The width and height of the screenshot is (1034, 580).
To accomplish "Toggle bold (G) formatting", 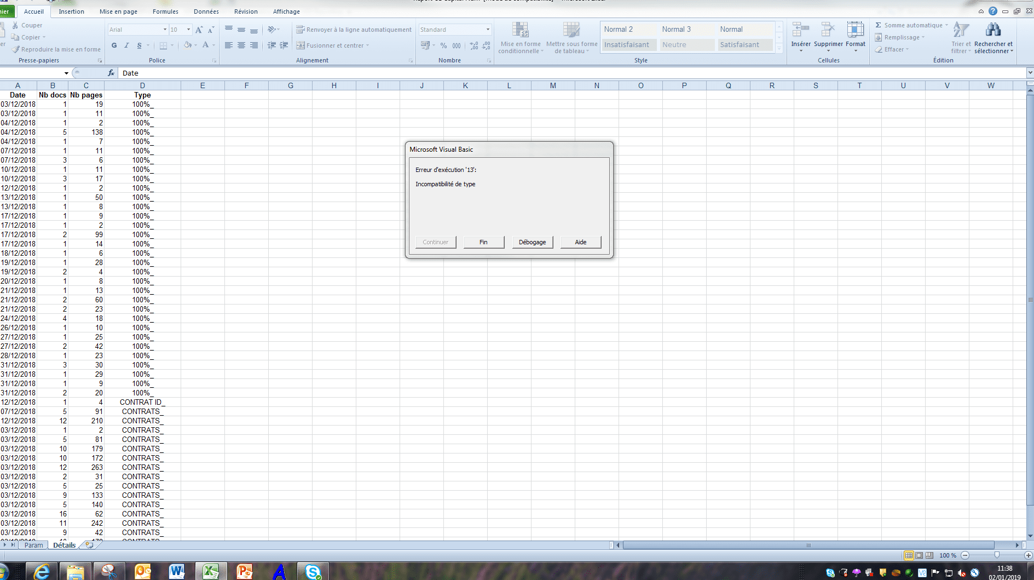I will click(114, 45).
